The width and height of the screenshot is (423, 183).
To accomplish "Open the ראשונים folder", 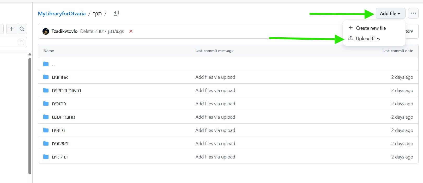I will pos(60,144).
